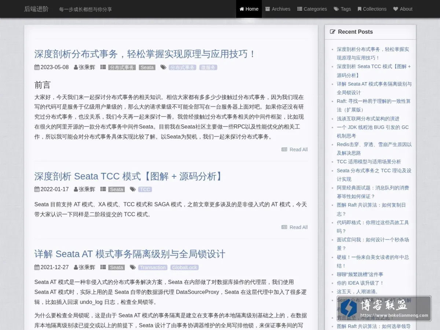Select the Seata category on the 2021-12-27 post
The height and width of the screenshot is (330, 440).
point(117,268)
